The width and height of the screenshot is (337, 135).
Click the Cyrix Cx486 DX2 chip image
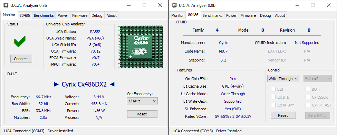tap(141, 47)
